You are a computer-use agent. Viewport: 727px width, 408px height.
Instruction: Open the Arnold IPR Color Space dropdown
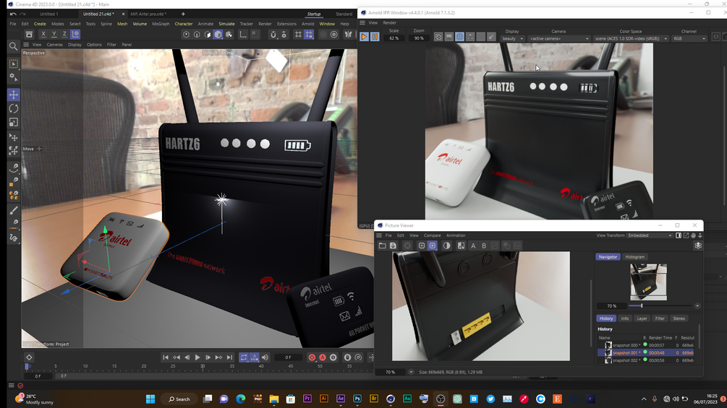click(x=631, y=38)
